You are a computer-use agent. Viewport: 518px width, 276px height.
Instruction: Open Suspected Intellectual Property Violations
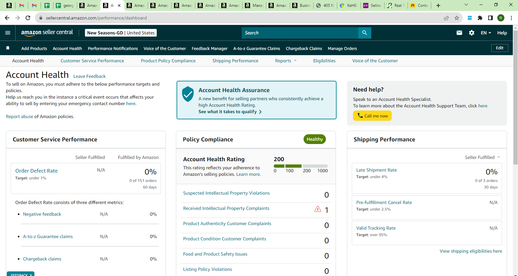226,193
